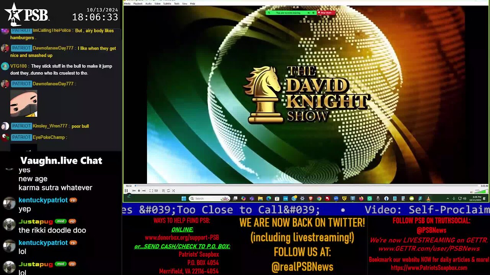490x275 pixels.
Task: Stop the VLC playback
Action: pyautogui.click(x=139, y=191)
